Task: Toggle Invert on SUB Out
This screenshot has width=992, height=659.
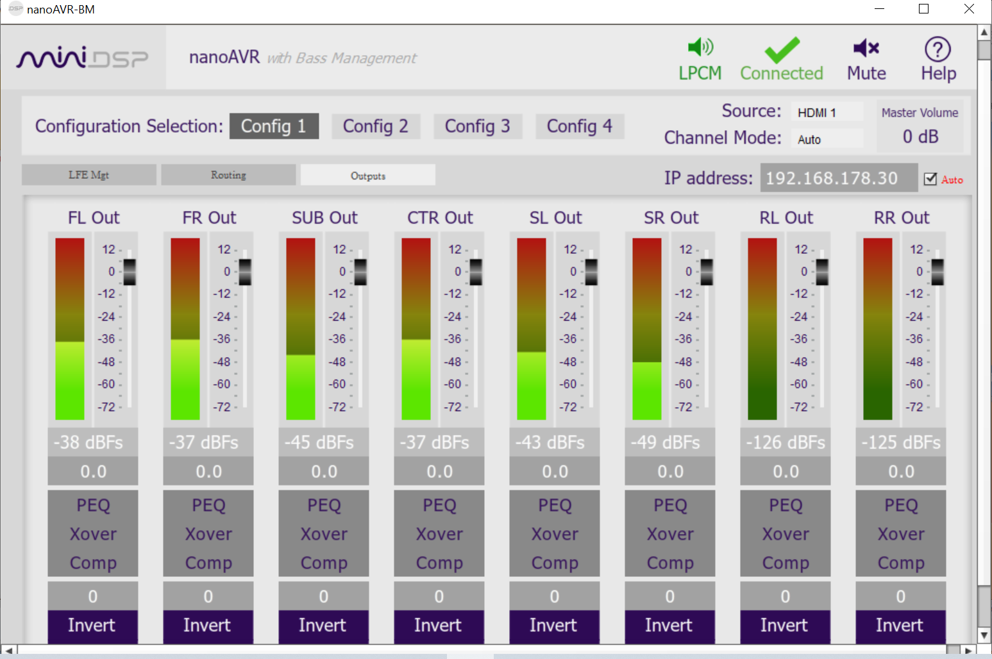Action: click(x=323, y=626)
